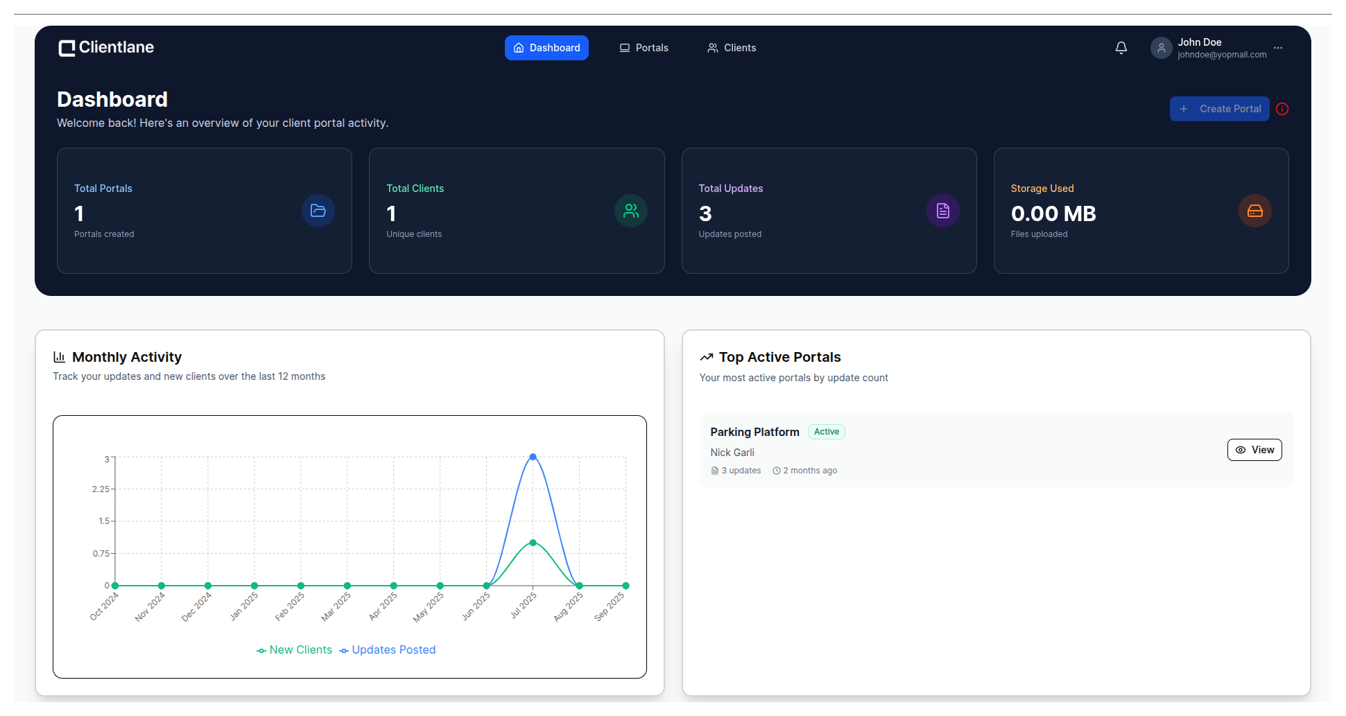Click the eye icon on the View button

(x=1241, y=450)
